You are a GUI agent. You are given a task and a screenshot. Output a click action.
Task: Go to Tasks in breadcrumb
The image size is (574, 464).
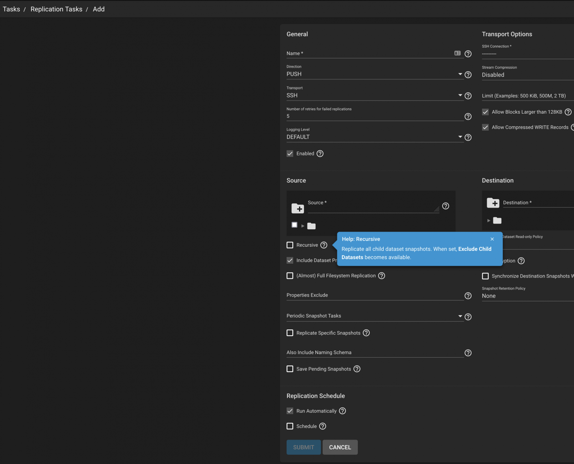11,9
